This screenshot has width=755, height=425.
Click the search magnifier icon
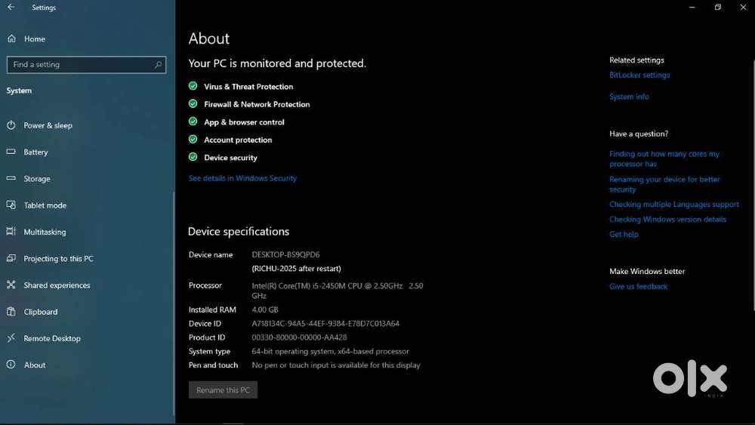[x=158, y=65]
